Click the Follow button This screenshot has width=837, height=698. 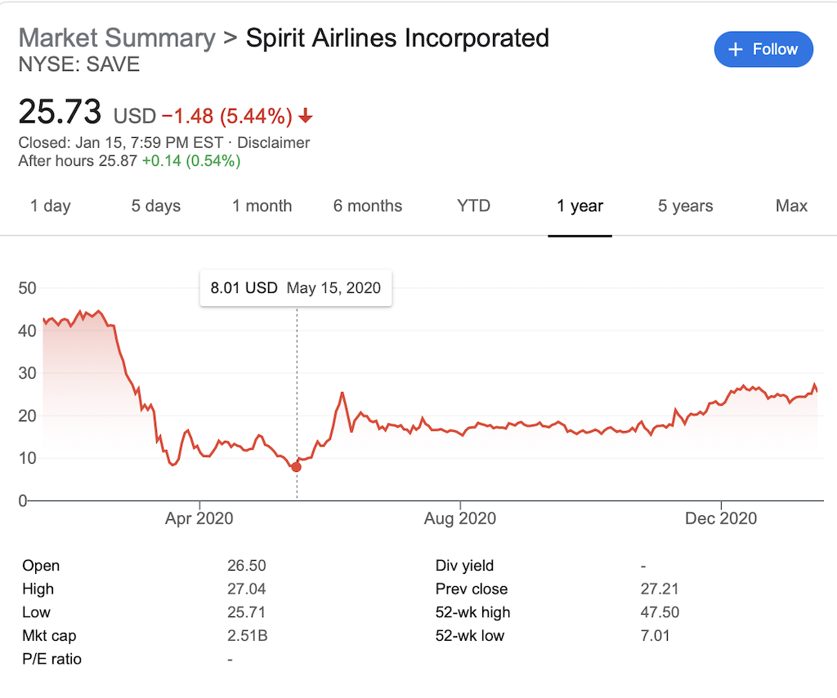pyautogui.click(x=763, y=50)
